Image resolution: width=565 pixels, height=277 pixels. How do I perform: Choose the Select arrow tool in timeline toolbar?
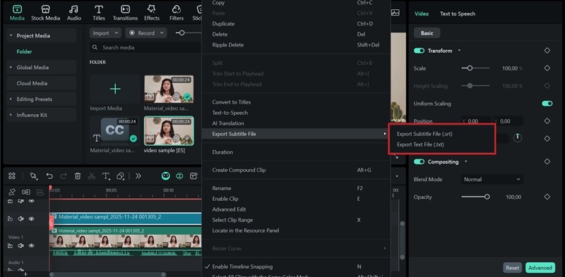pyautogui.click(x=33, y=176)
